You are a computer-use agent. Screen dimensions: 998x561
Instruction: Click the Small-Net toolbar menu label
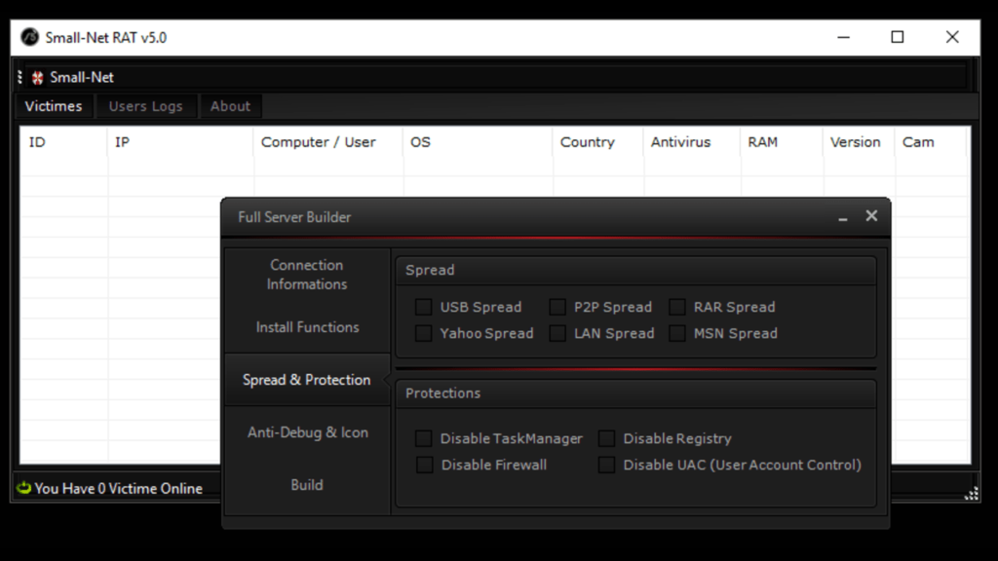coord(82,78)
